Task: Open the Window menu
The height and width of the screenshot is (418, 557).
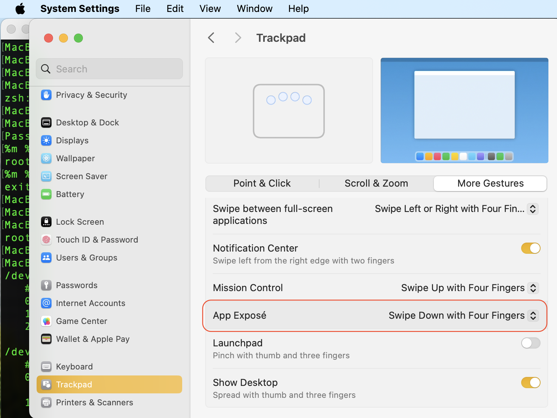Action: [x=255, y=9]
